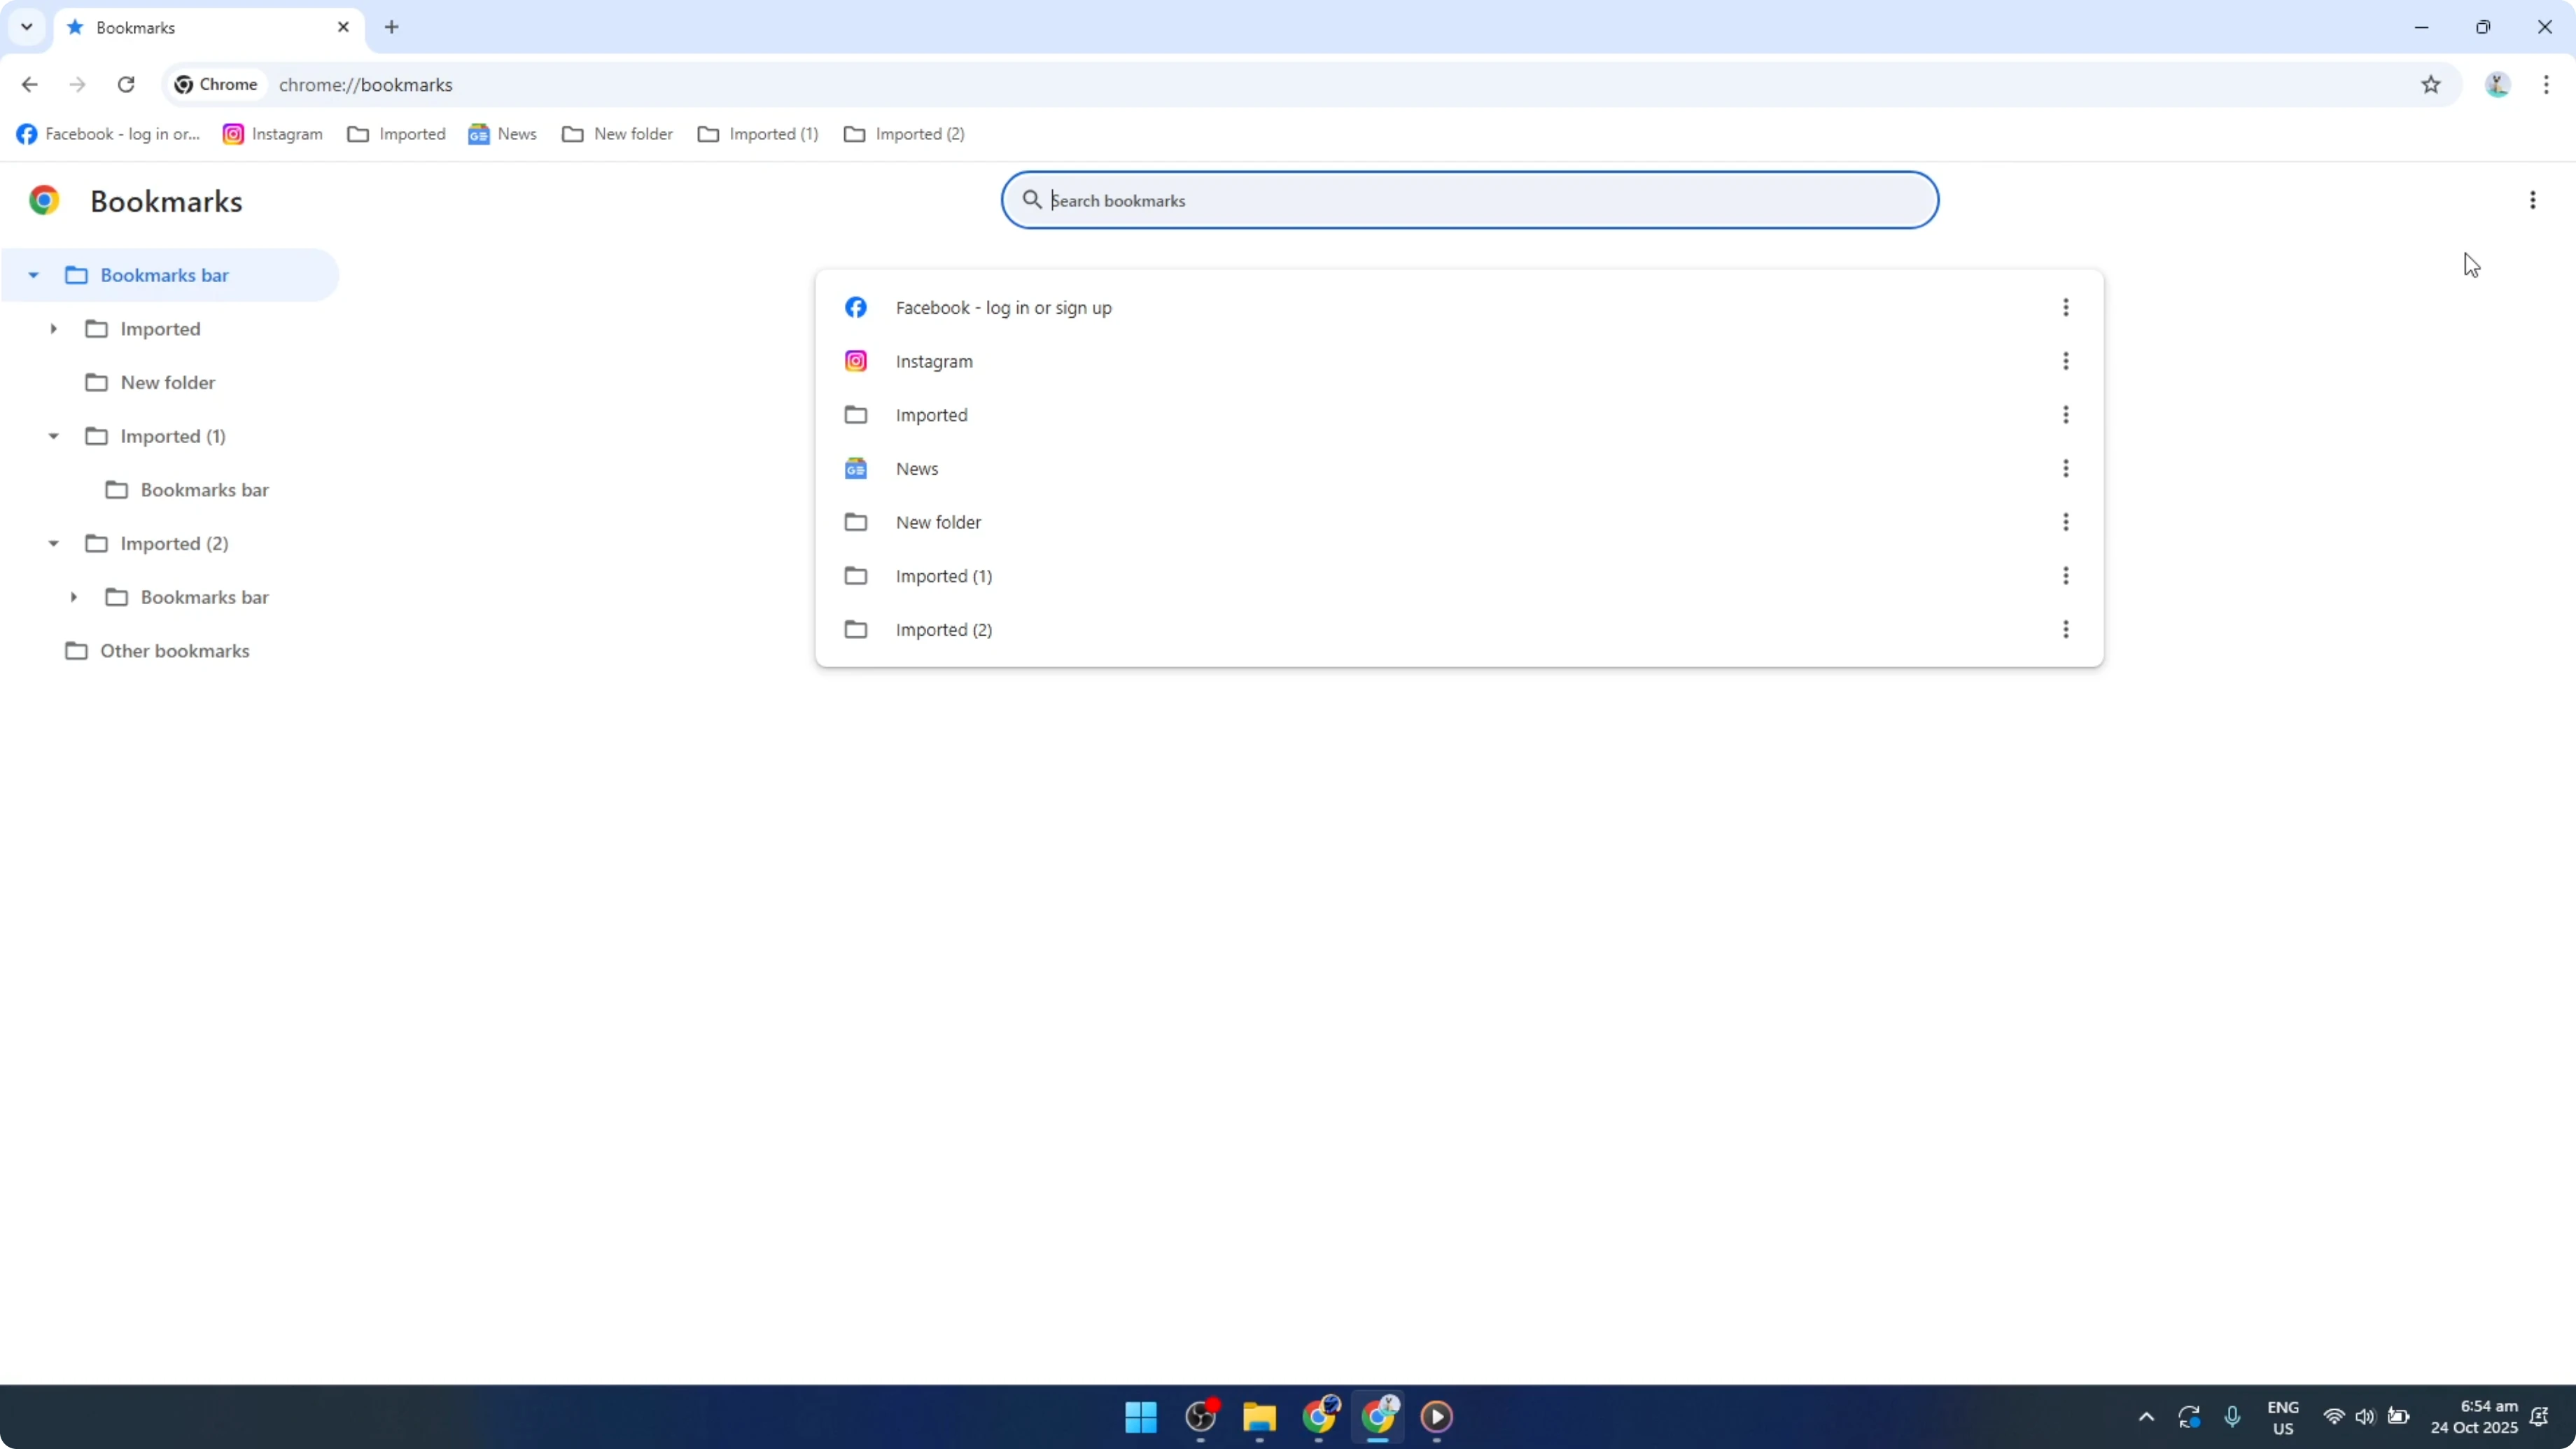Expand Bookmarks bar under Imported (2)
Viewport: 2576px width, 1449px height.
[x=74, y=596]
